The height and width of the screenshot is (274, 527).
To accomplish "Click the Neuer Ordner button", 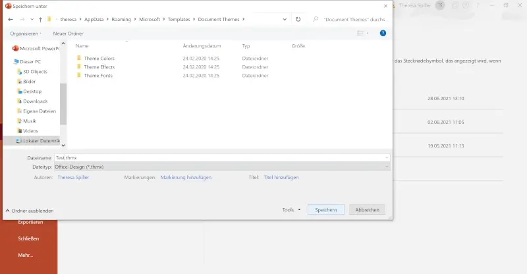I will click(68, 33).
